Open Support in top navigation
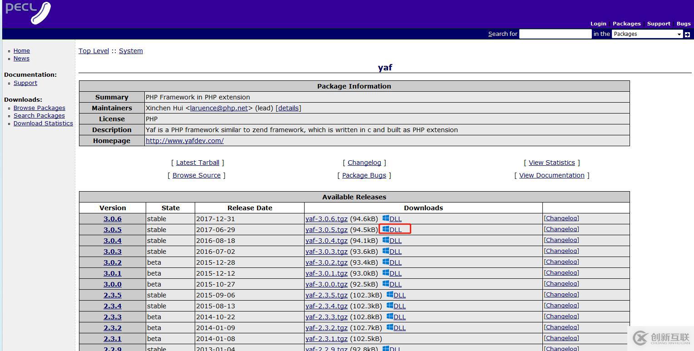The width and height of the screenshot is (694, 351). (x=659, y=24)
